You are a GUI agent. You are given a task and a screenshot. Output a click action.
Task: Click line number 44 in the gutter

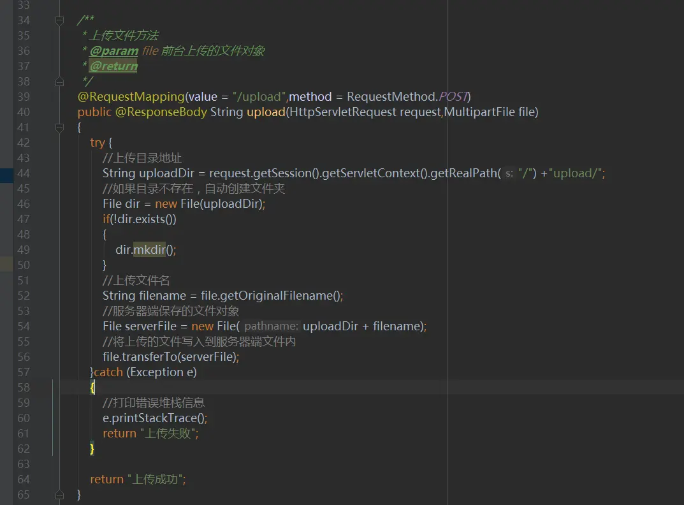point(24,173)
